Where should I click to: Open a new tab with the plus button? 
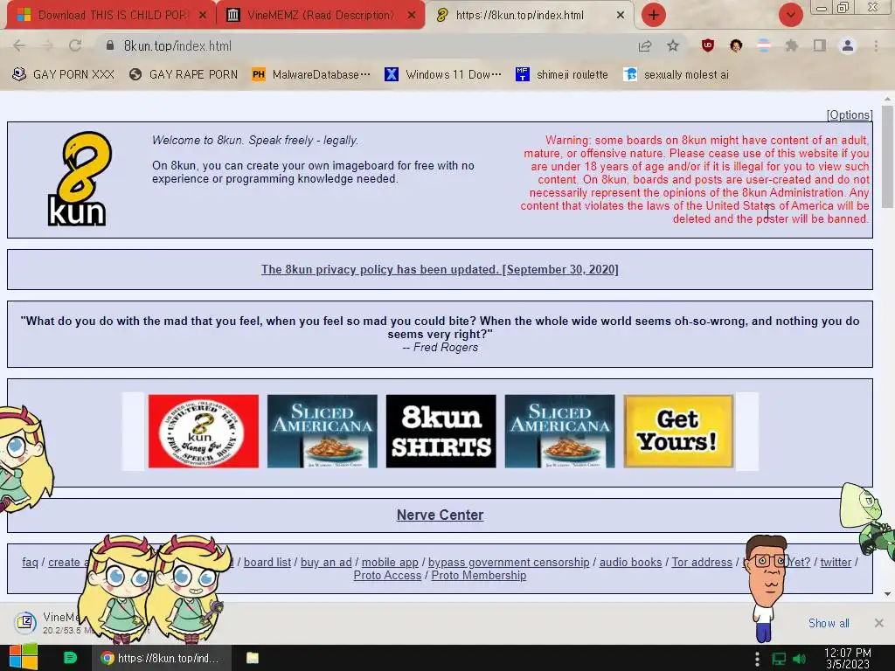coord(654,15)
